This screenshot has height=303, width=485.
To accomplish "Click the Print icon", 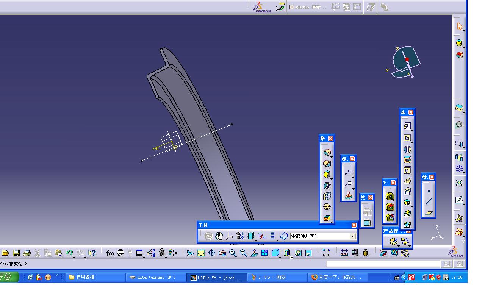I will (27, 253).
